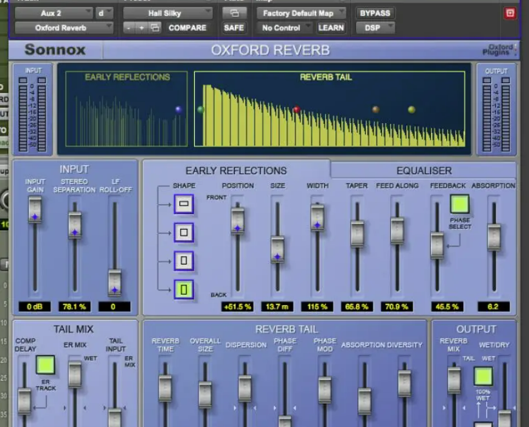Open the Hall Silky preset dropdown
The height and width of the screenshot is (427, 529).
pos(168,13)
